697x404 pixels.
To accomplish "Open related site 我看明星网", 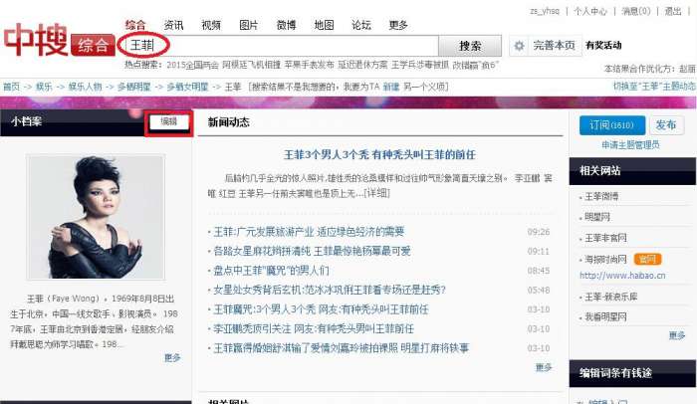I will coord(605,317).
